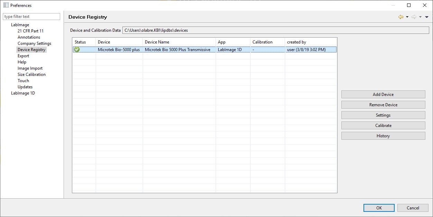Click the Preferences window title icon
Screen dimensions: 433x217
pos(6,5)
